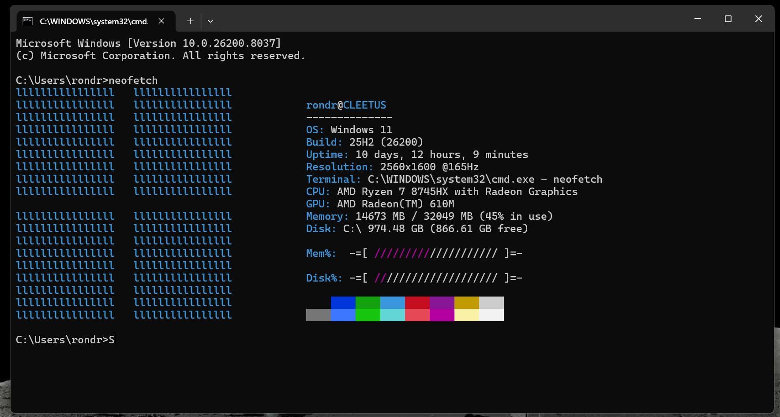
Task: Click the neofetch command text
Action: tap(133, 80)
